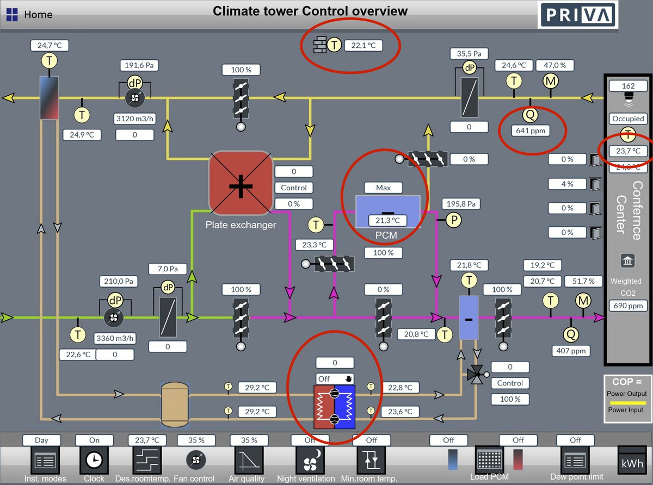Click the Priva logo
Screen dimensions: 653x485
click(578, 14)
